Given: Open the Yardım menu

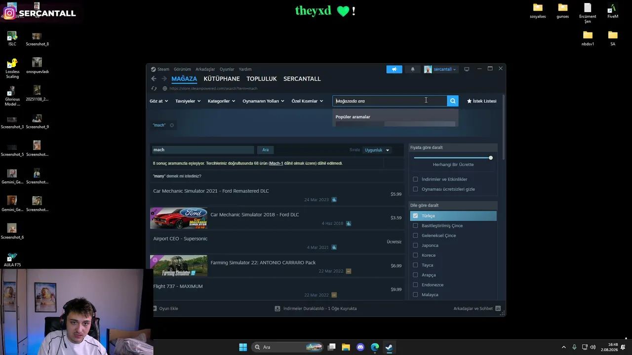Looking at the screenshot, I should (245, 70).
